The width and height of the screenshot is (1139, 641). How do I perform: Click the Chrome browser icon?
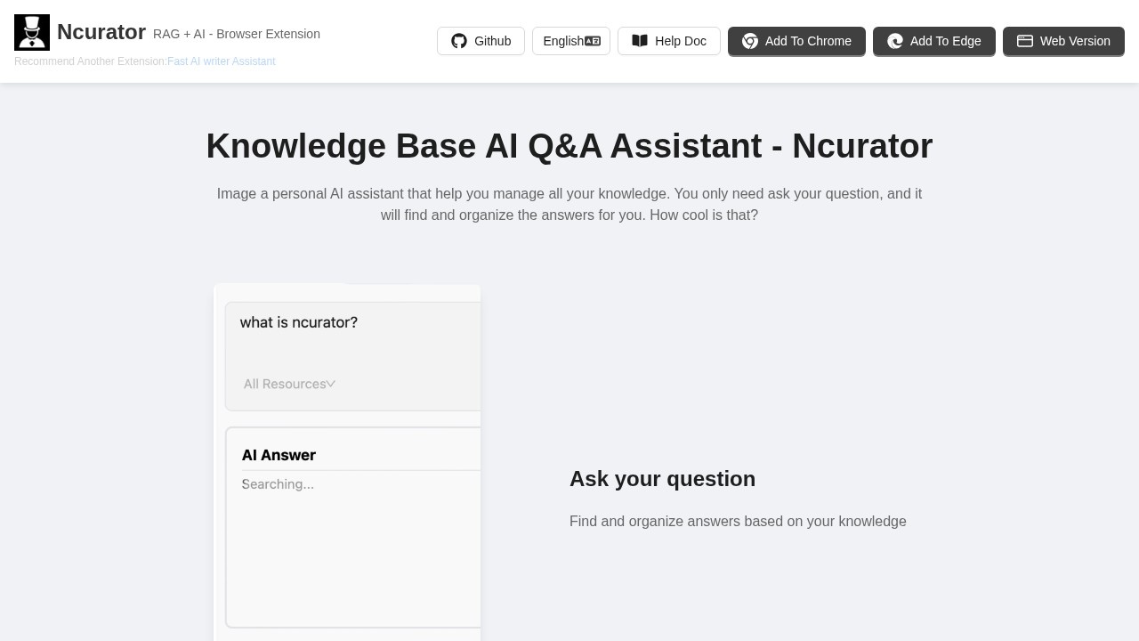750,41
